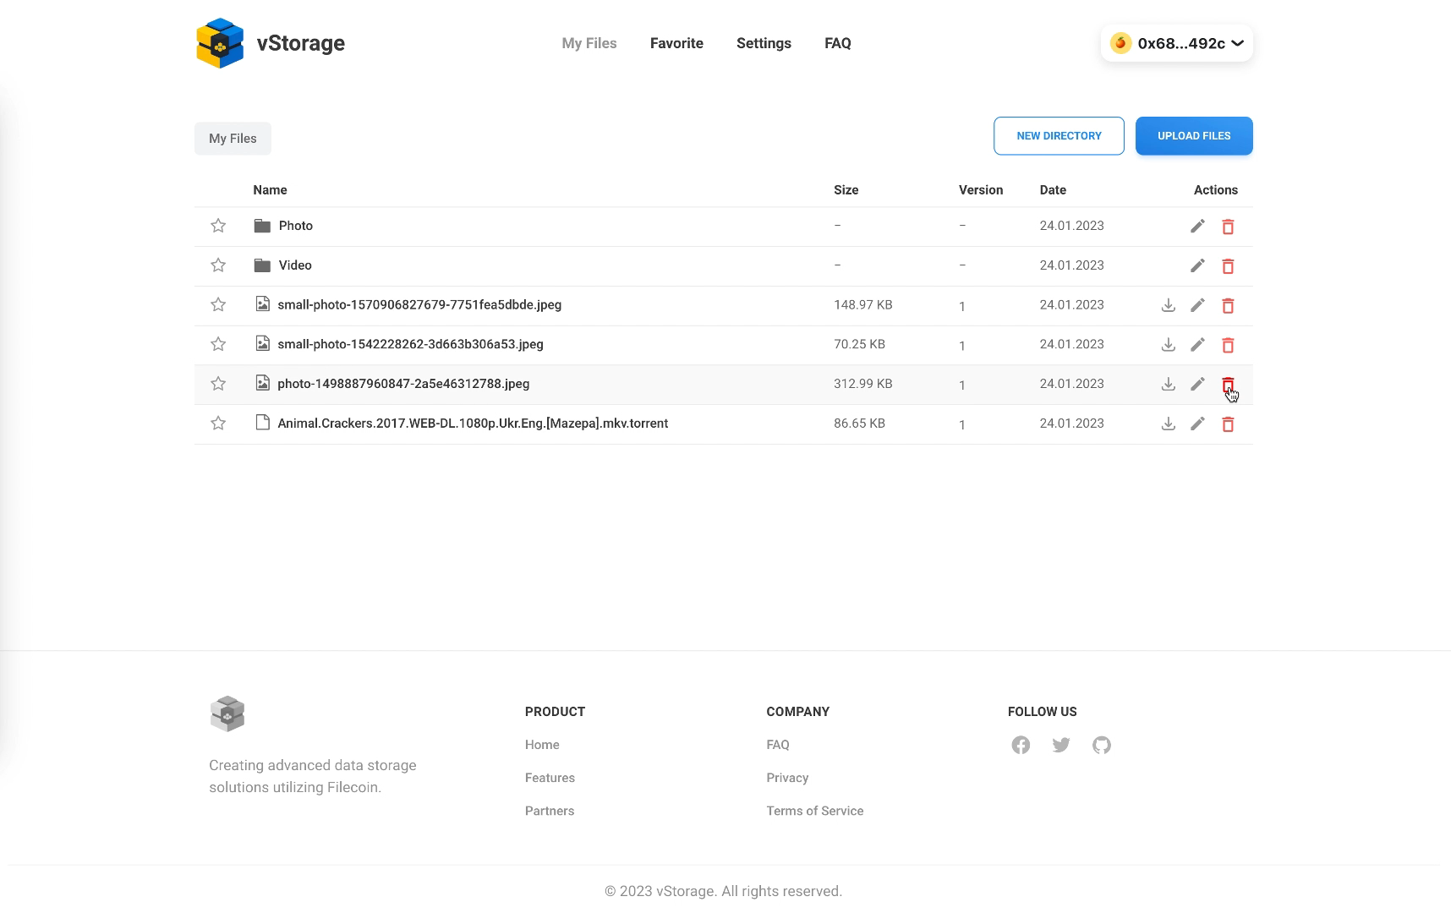The height and width of the screenshot is (913, 1451).
Task: Open FAQ link under Company
Action: (x=778, y=745)
